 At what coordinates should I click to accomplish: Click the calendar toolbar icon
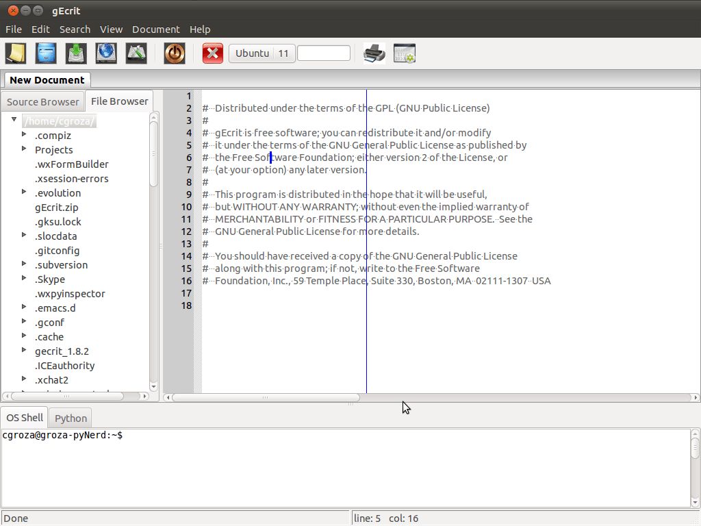click(405, 53)
